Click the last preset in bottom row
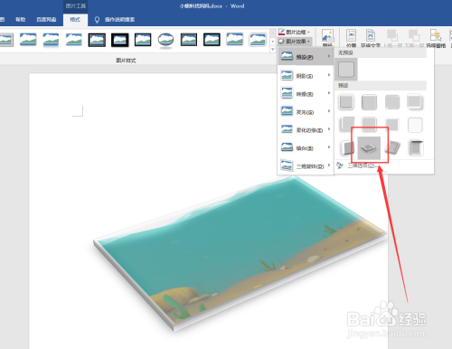Viewport: 452px width, 349px height. 415,148
